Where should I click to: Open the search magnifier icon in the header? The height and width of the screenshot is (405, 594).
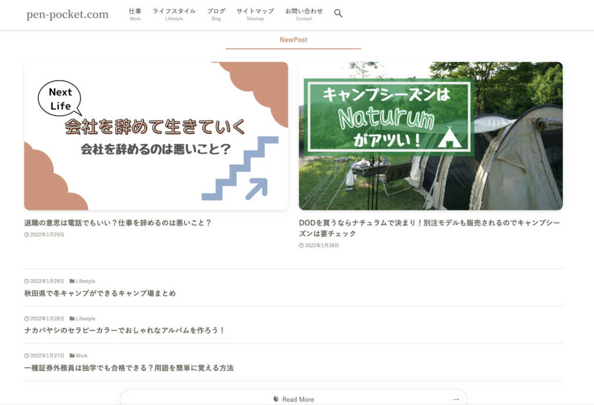pyautogui.click(x=338, y=13)
